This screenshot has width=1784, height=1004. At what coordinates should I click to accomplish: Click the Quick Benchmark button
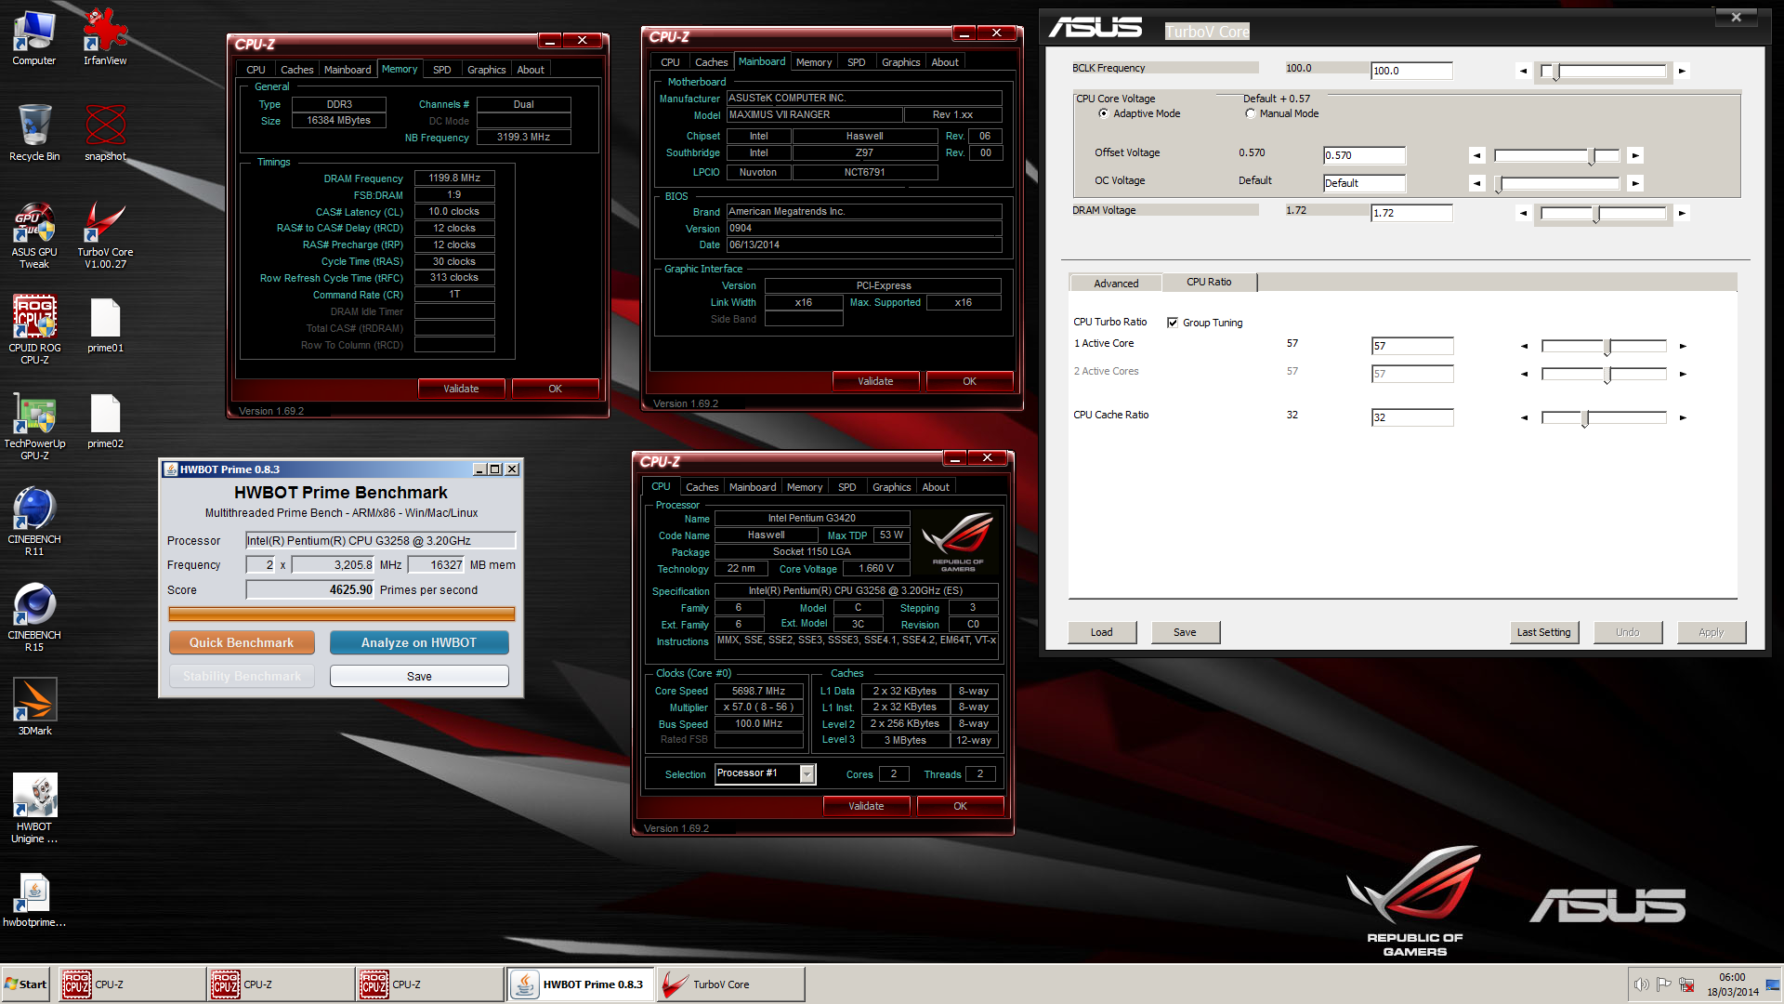(x=242, y=642)
